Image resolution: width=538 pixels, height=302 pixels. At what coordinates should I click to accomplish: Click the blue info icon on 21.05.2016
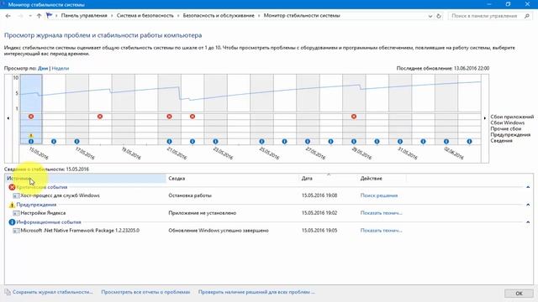pyautogui.click(x=169, y=142)
